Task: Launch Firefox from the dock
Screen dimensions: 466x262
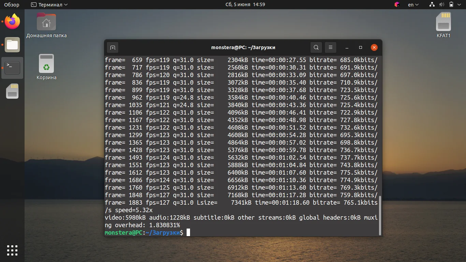Action: (12, 21)
